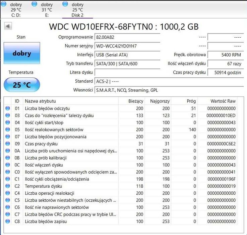Click status orb of attribute C0 row
247x235 pixels.
8,172
